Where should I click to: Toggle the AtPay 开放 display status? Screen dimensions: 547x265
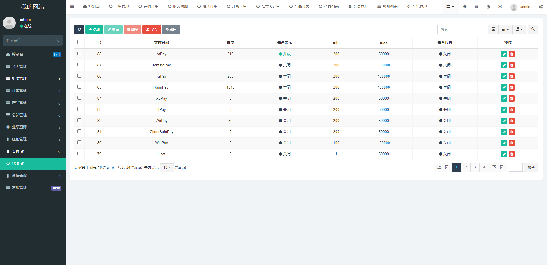pos(285,54)
